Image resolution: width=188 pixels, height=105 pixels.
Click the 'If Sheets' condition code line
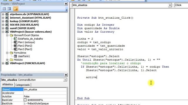[125, 67]
